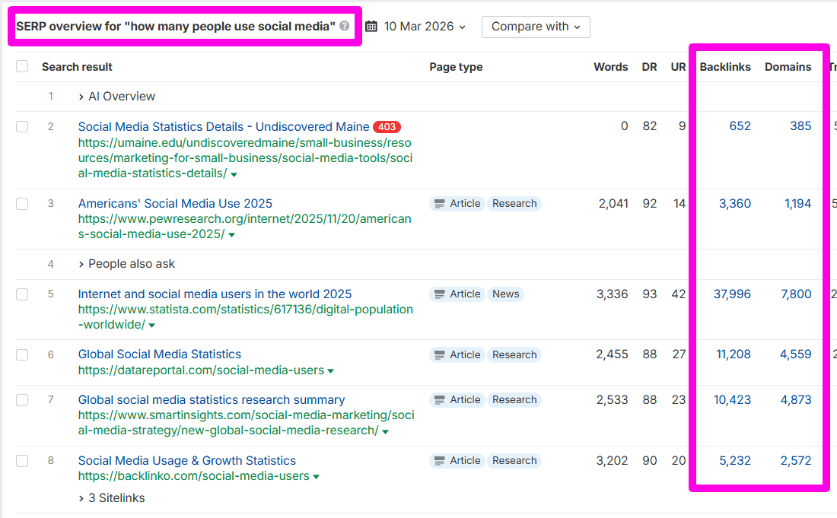Click the News tag in the Statista row
The height and width of the screenshot is (518, 837).
[x=505, y=294]
